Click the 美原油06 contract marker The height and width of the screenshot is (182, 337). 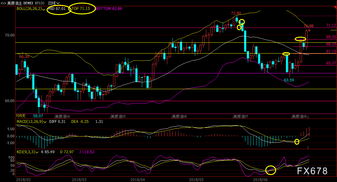(179, 116)
